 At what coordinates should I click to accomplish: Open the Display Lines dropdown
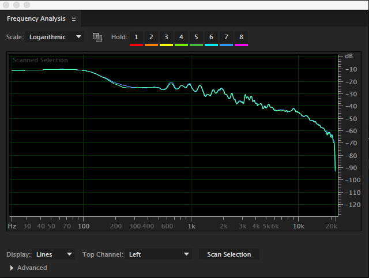coord(54,254)
